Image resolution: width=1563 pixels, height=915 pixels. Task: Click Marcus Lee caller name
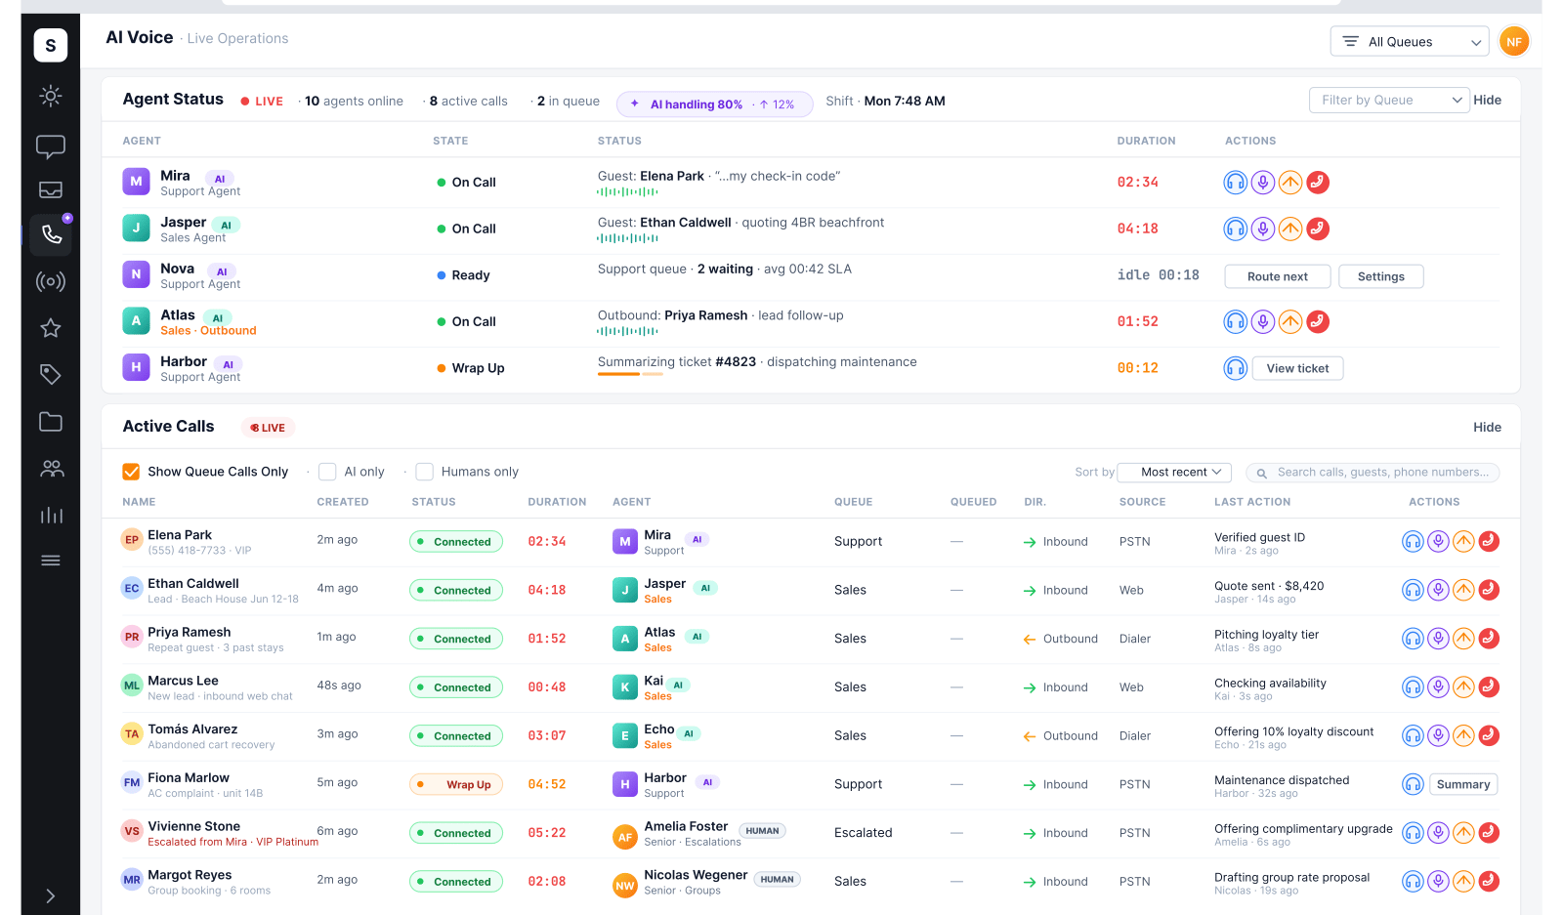click(x=183, y=681)
